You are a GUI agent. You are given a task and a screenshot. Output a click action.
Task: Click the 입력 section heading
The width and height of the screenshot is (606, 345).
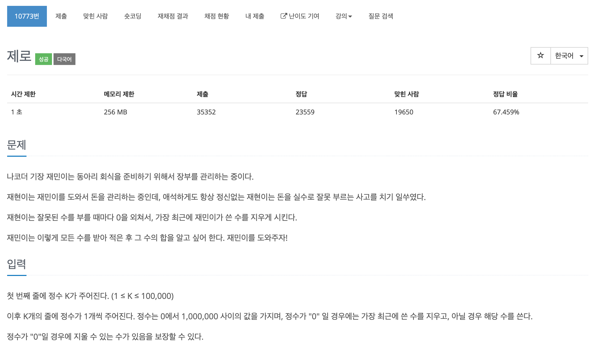[x=17, y=264]
